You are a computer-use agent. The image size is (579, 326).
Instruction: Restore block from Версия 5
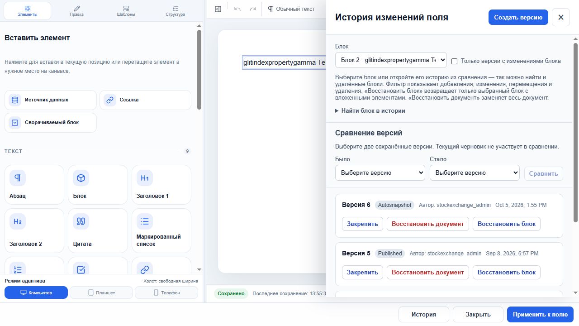pyautogui.click(x=507, y=272)
